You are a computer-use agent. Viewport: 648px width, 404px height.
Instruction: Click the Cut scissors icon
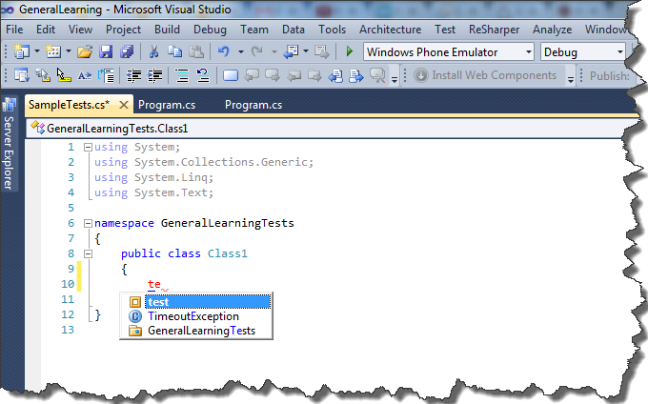[153, 51]
